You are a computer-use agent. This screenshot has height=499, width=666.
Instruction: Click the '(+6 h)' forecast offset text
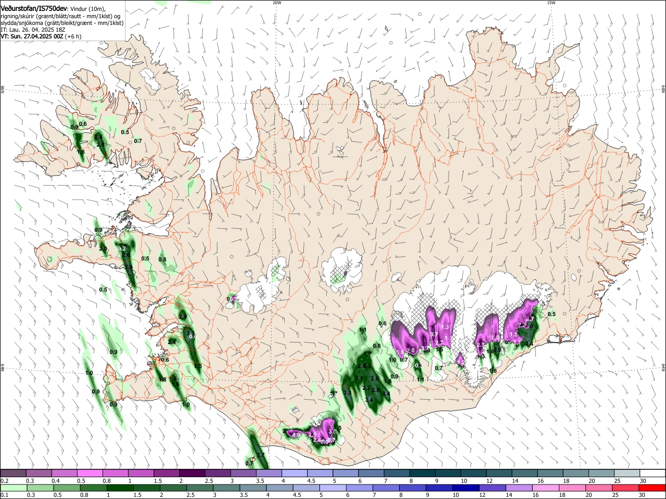tap(73, 36)
